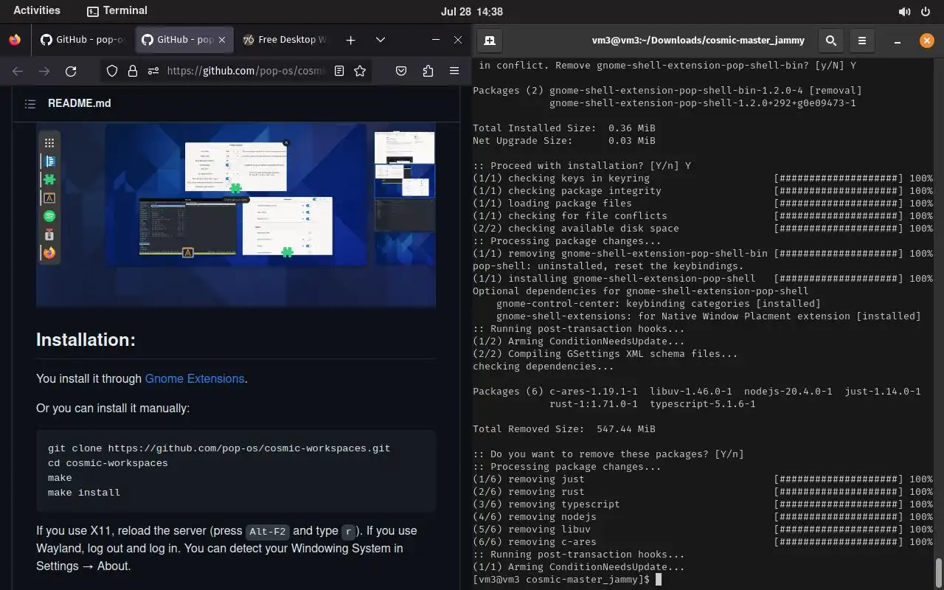This screenshot has height=590, width=944.
Task: Open the Terminal app menu in top bar
Action: [117, 10]
